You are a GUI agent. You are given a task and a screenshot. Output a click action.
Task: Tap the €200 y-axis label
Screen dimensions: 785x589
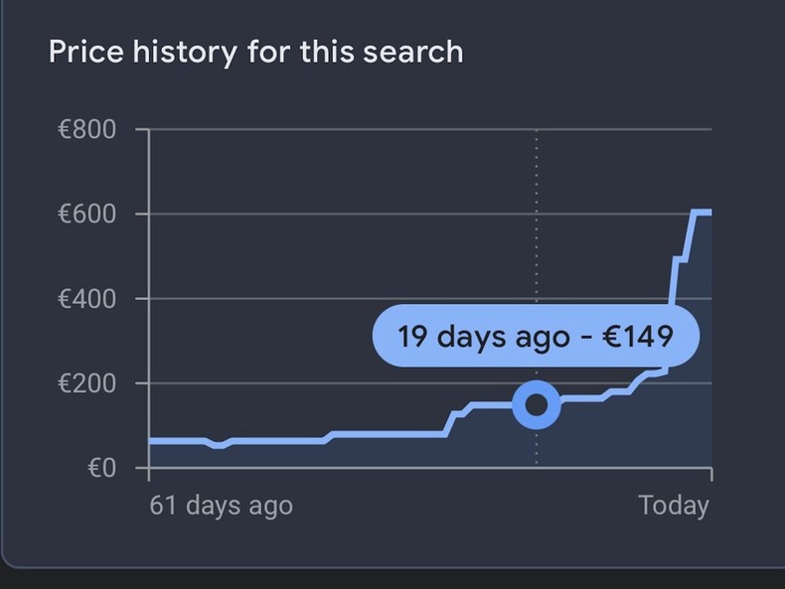[x=86, y=383]
